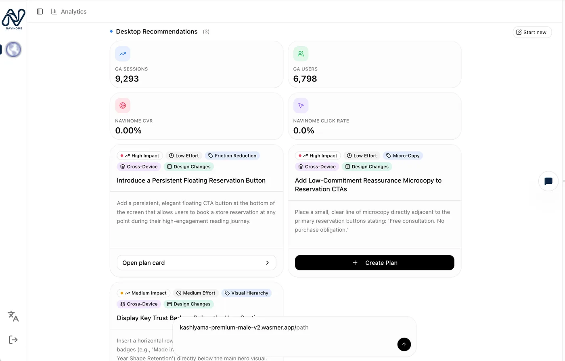
Task: Click the Click Rate cursor icon
Action: coord(301,106)
